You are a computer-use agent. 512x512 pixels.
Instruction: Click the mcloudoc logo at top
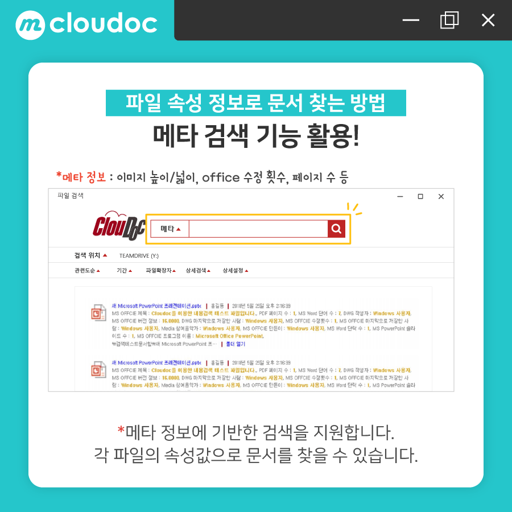pos(86,24)
